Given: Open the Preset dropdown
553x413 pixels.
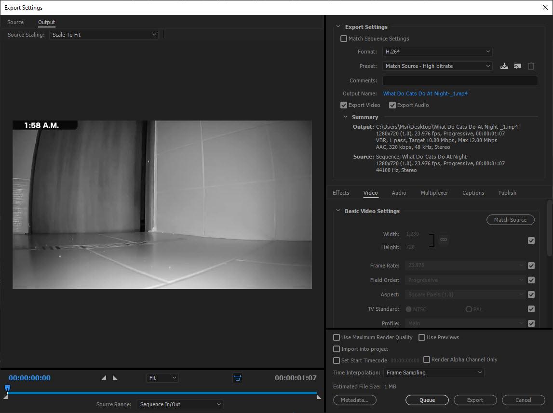Looking at the screenshot, I should (437, 66).
